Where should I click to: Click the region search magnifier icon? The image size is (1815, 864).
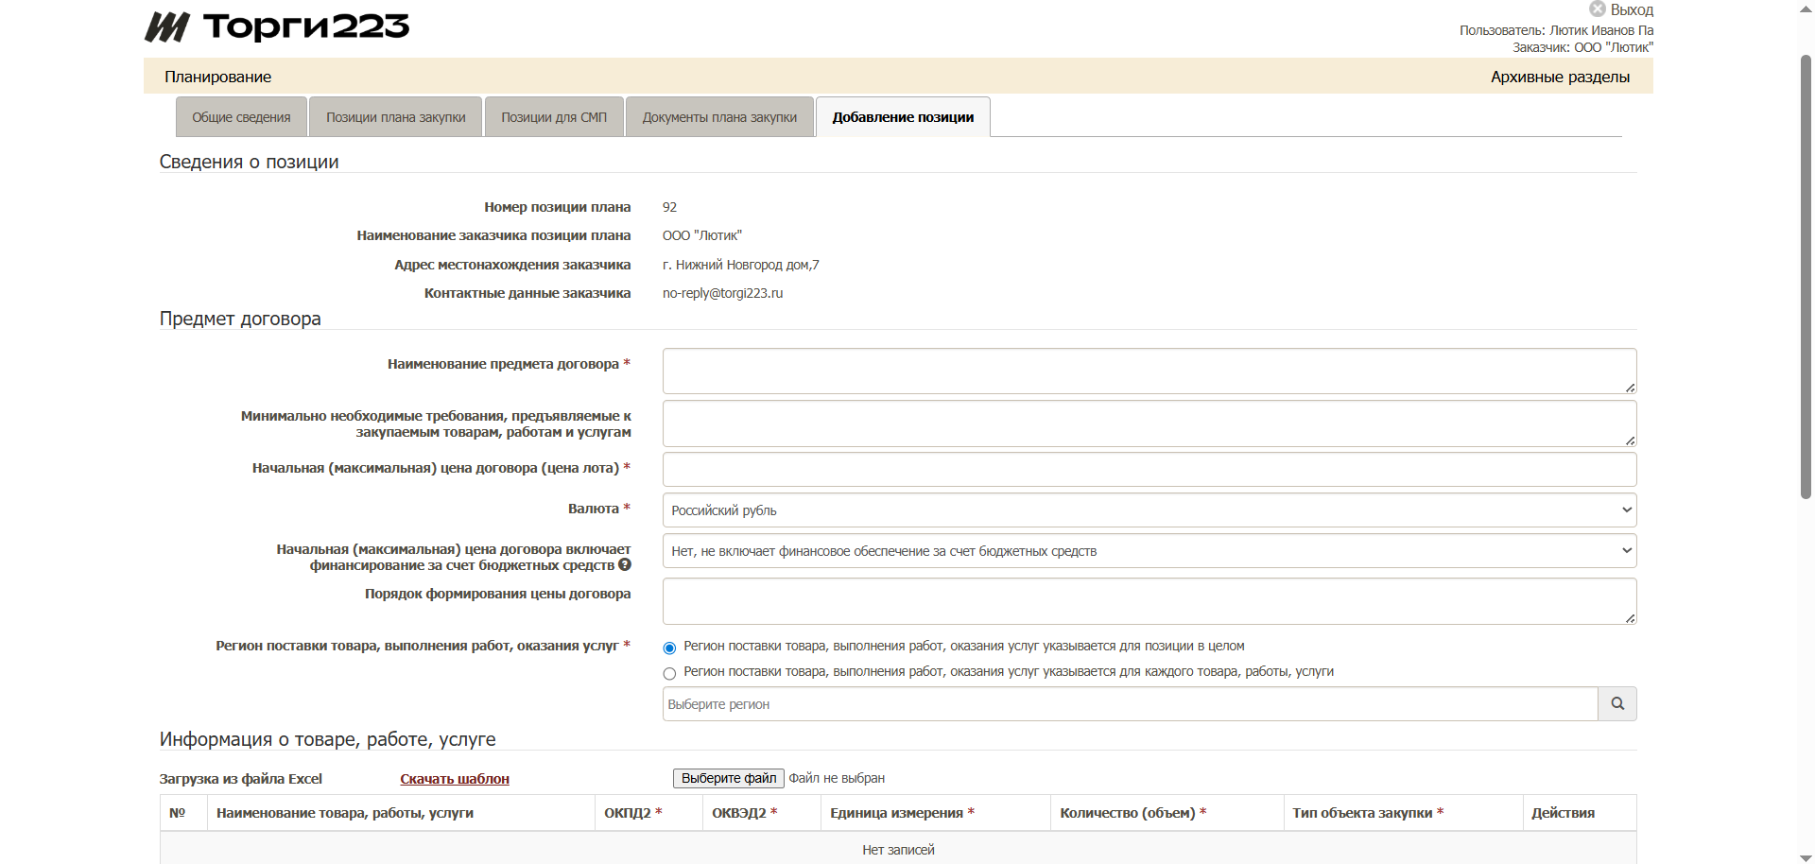(x=1616, y=704)
